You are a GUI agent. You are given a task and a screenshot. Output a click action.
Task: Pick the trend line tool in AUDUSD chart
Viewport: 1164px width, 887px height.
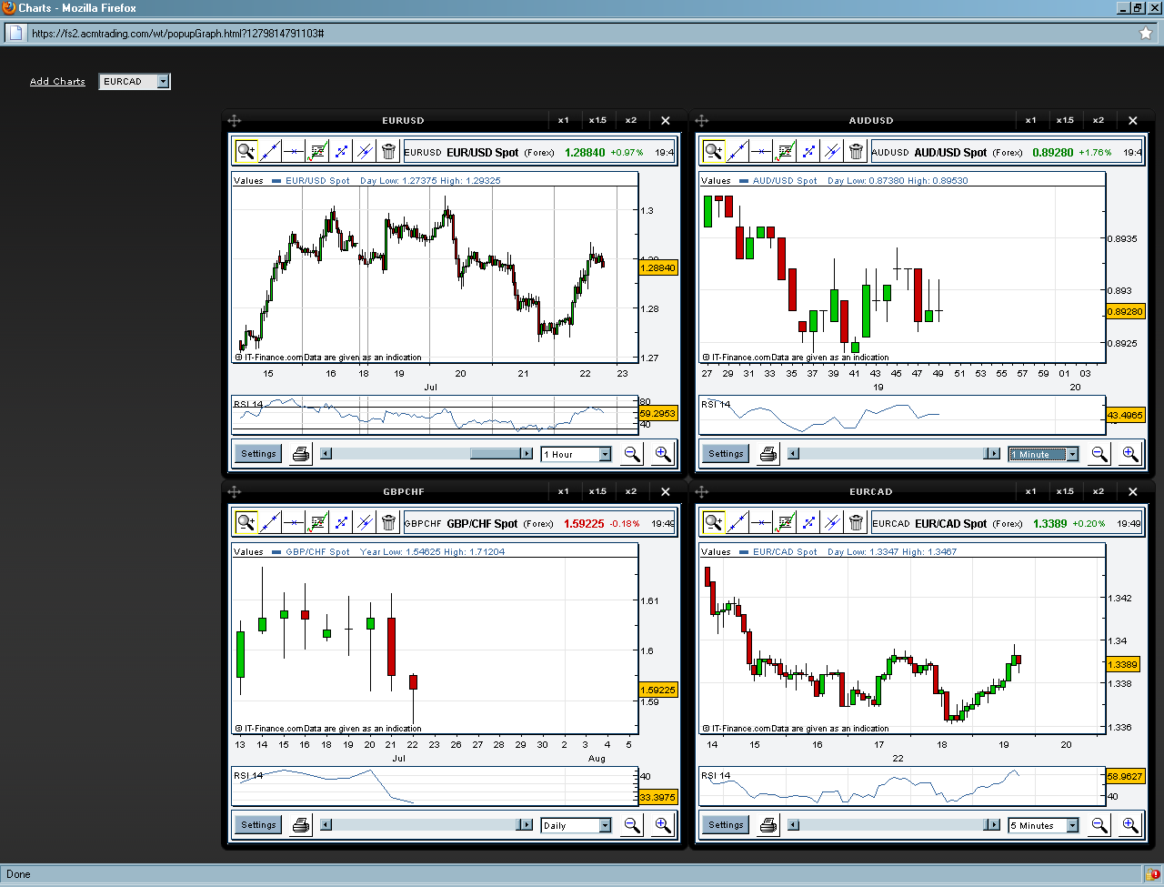[x=737, y=151]
